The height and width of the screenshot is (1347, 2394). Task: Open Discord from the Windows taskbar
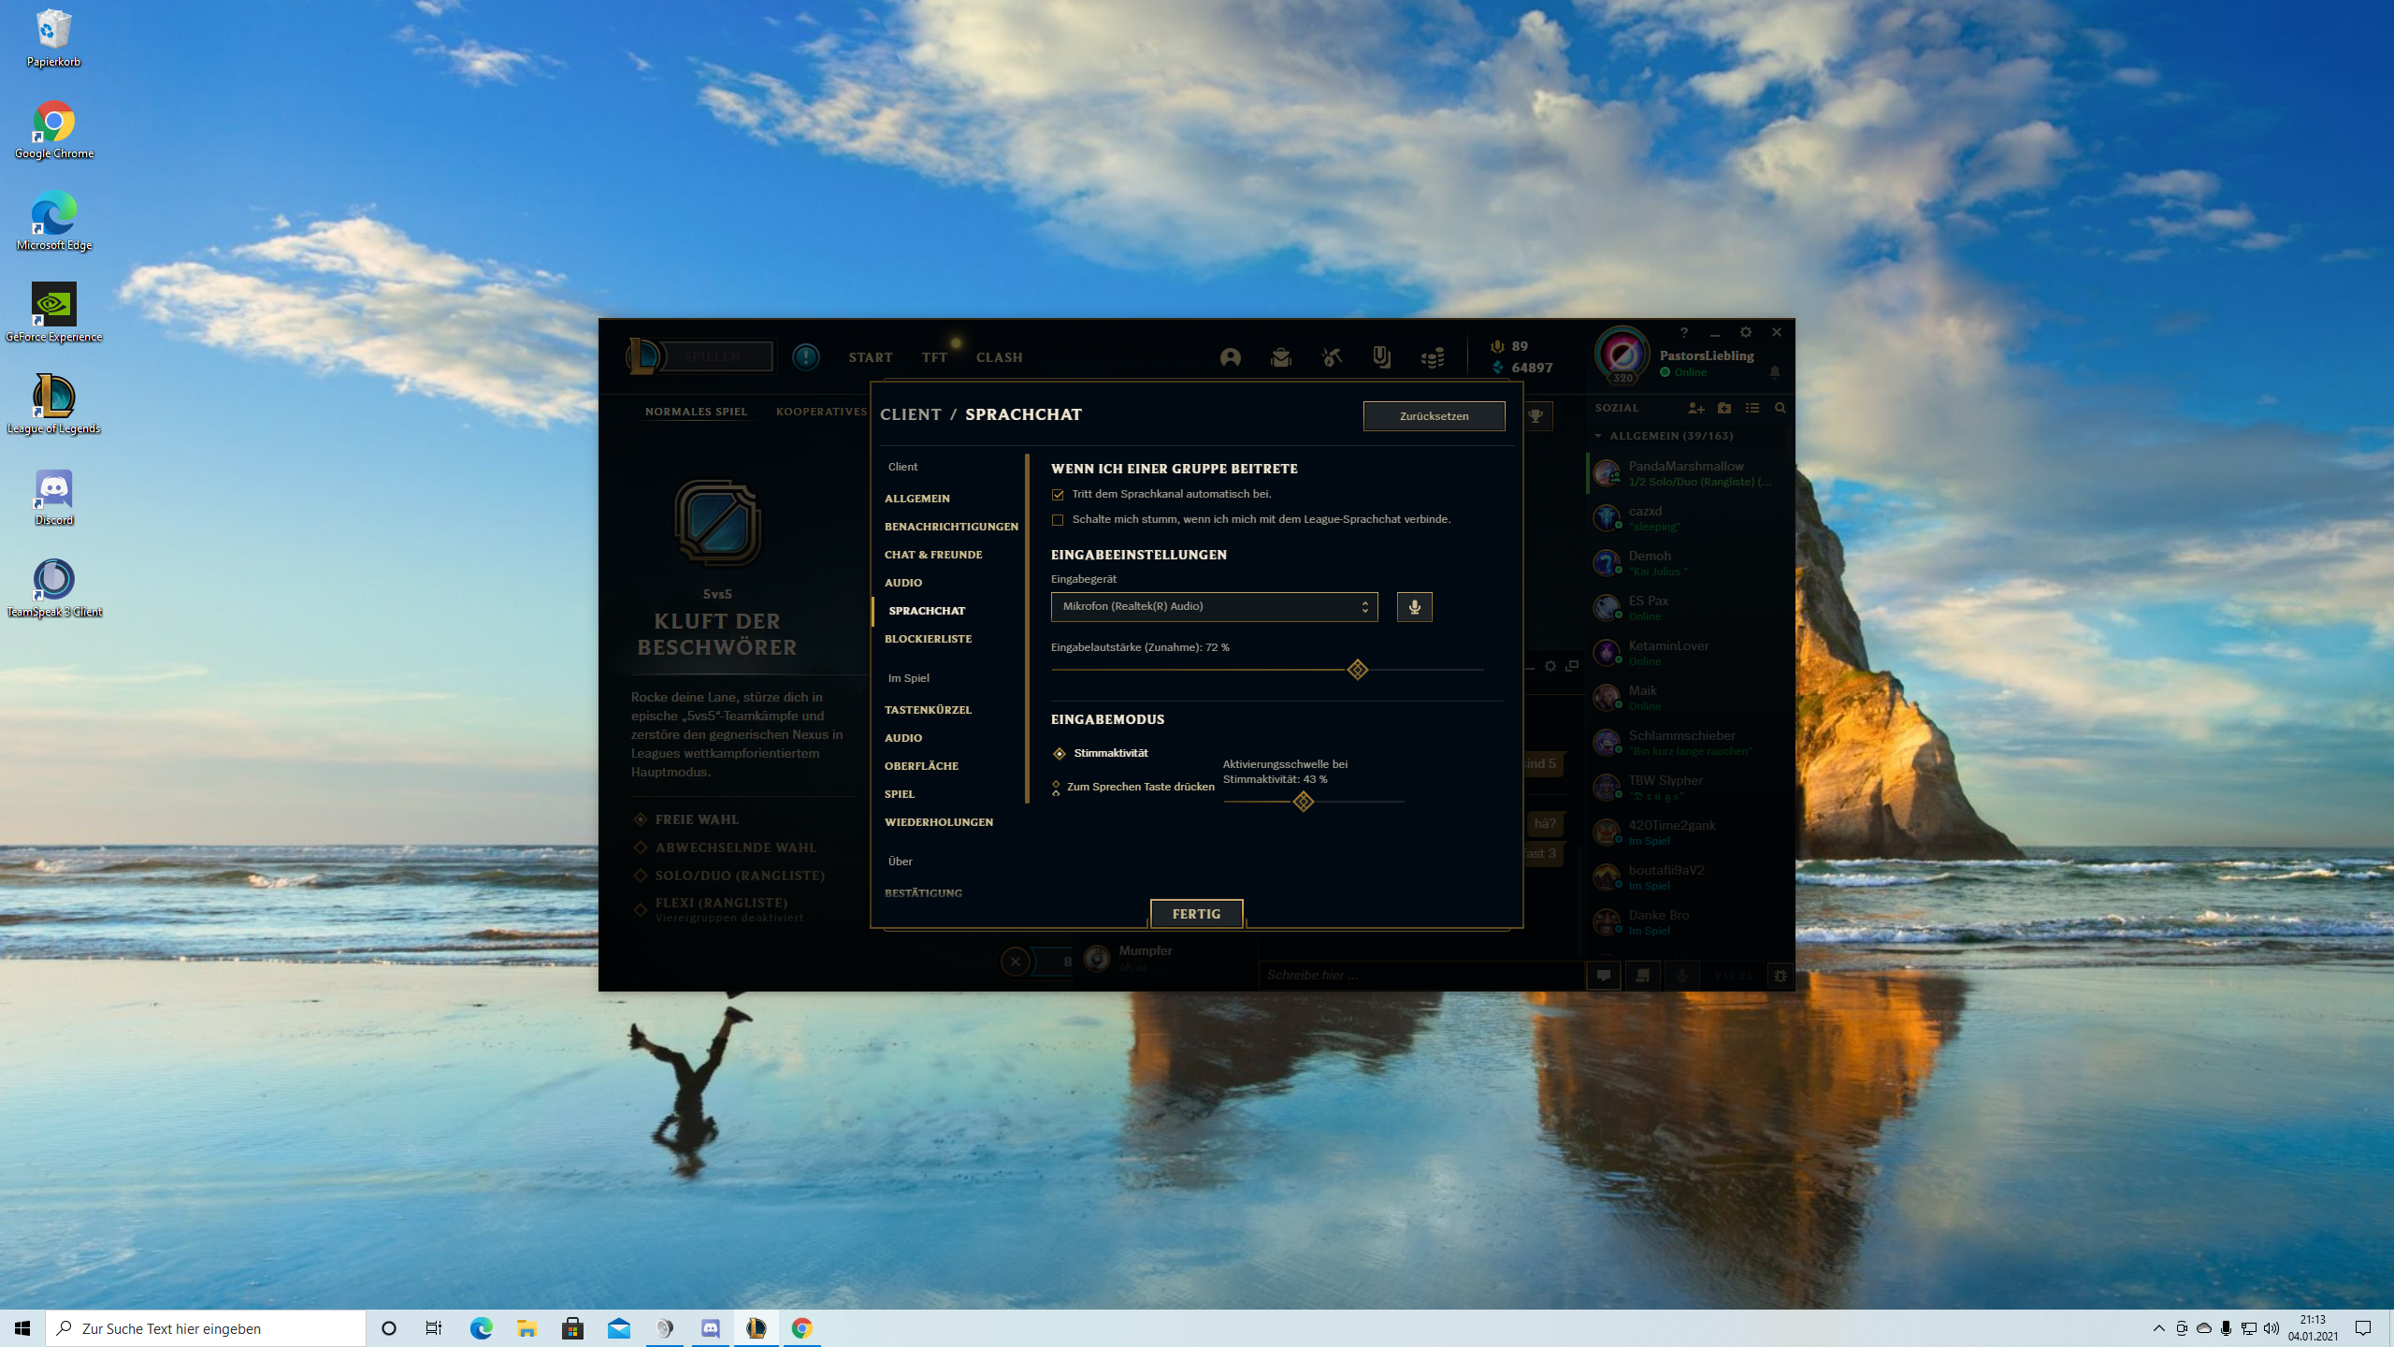(710, 1328)
